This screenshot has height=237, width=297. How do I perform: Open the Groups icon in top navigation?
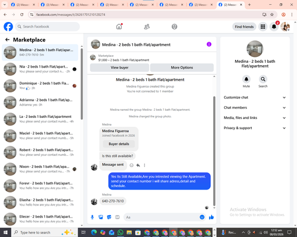pyautogui.click(x=175, y=27)
